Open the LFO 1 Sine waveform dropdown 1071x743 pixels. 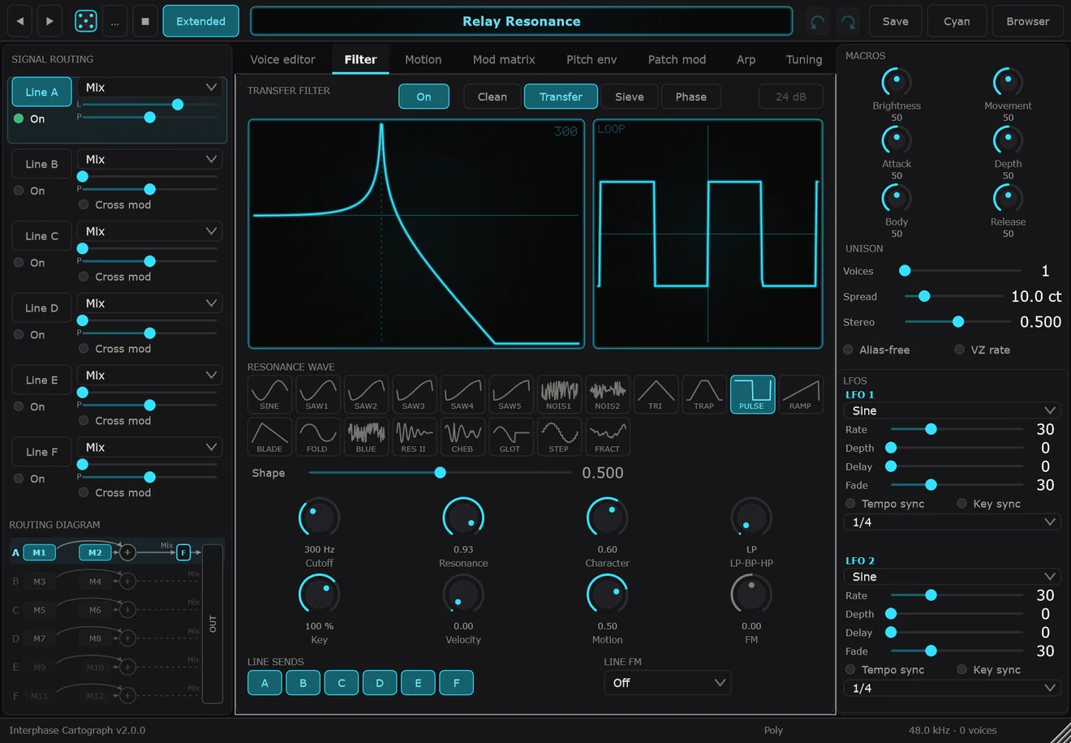tap(953, 410)
